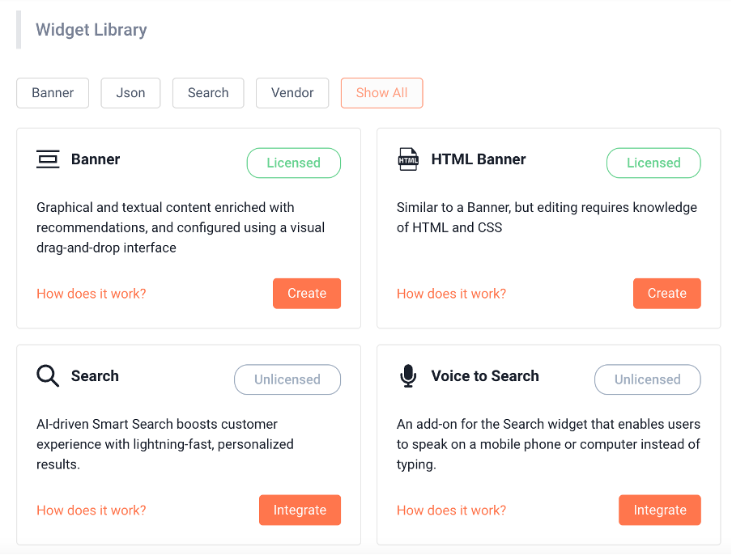Click the HTML Banner widget icon

408,159
